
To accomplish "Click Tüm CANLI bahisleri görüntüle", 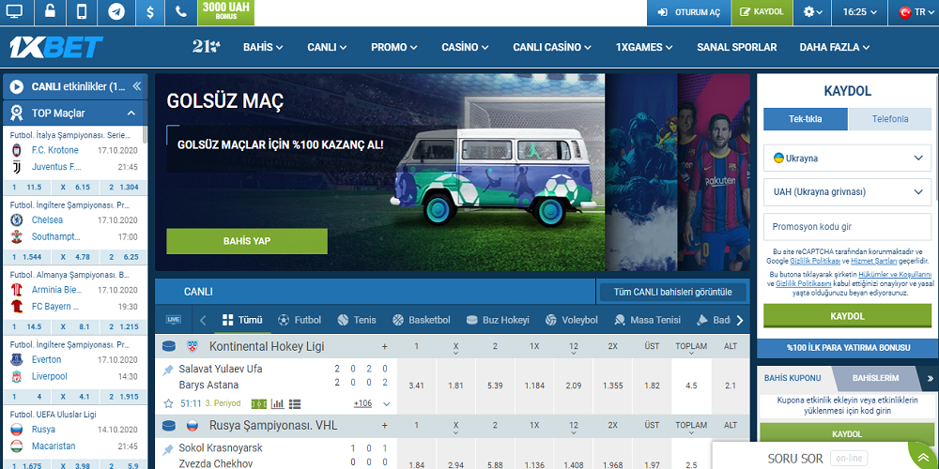I will click(672, 293).
